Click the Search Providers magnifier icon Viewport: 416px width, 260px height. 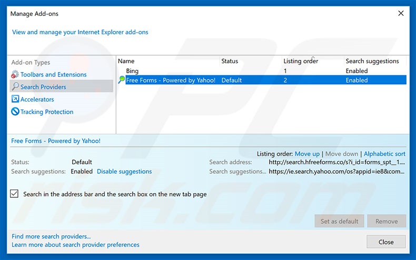[x=15, y=86]
